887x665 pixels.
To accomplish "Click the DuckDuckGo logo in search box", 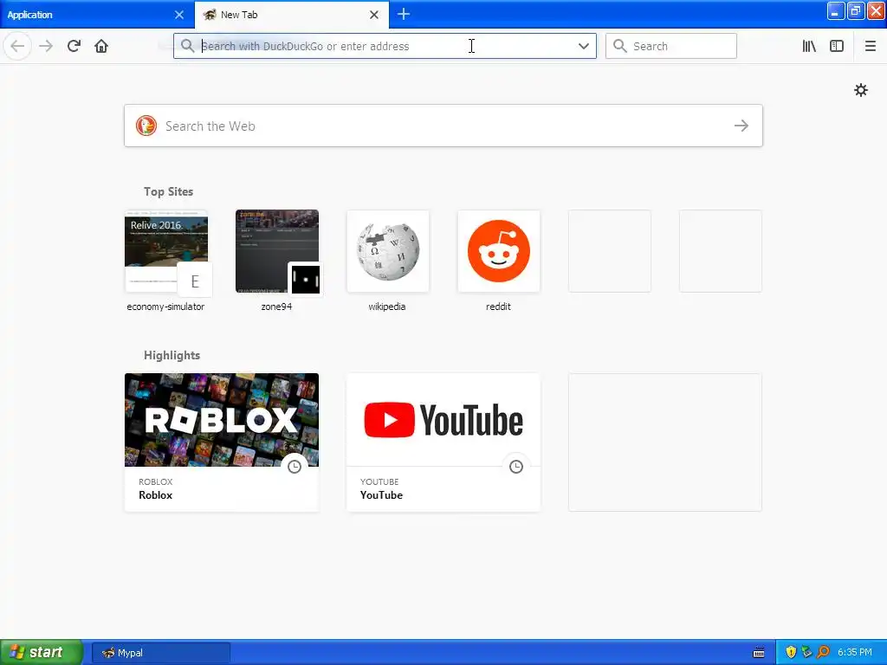I will click(x=146, y=126).
